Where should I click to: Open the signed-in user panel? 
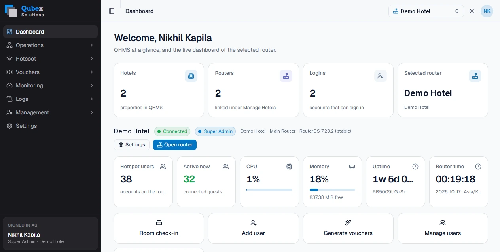point(50,233)
